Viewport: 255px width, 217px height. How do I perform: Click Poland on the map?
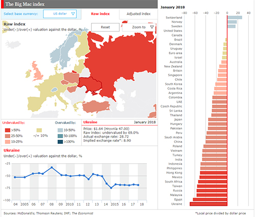(71, 77)
